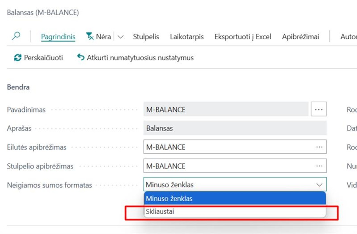Open the Stulpelio apibrėžimas lookup dots

coord(319,166)
